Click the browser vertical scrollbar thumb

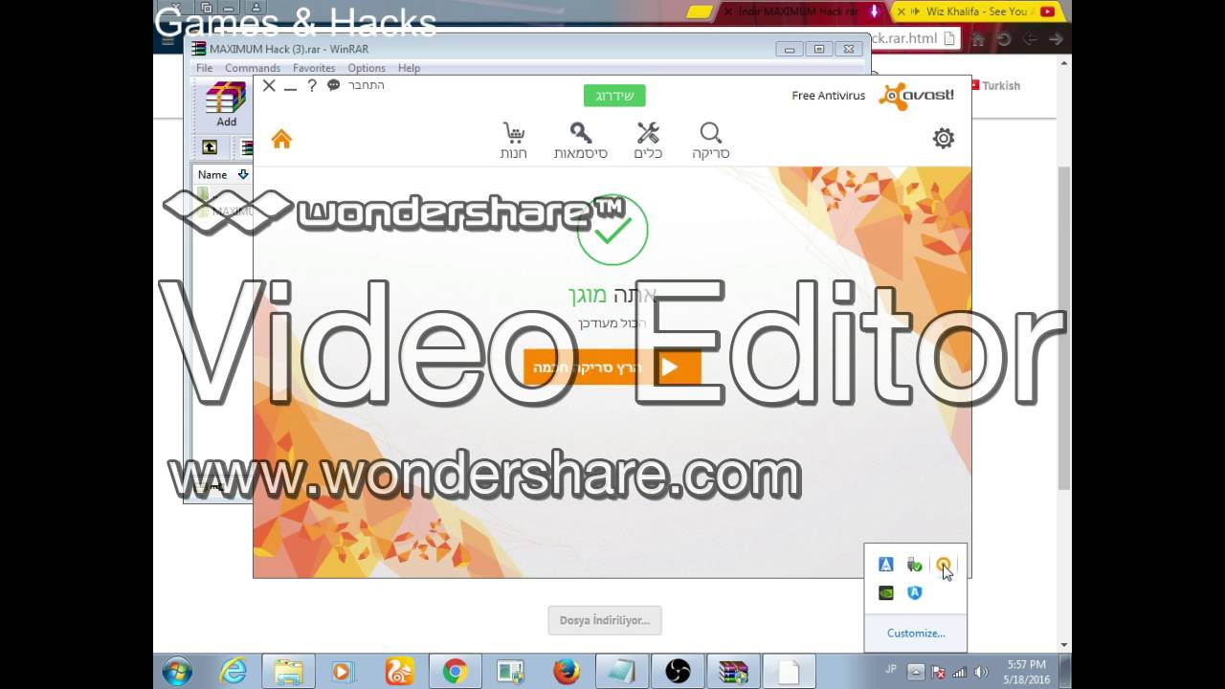coord(1063,328)
